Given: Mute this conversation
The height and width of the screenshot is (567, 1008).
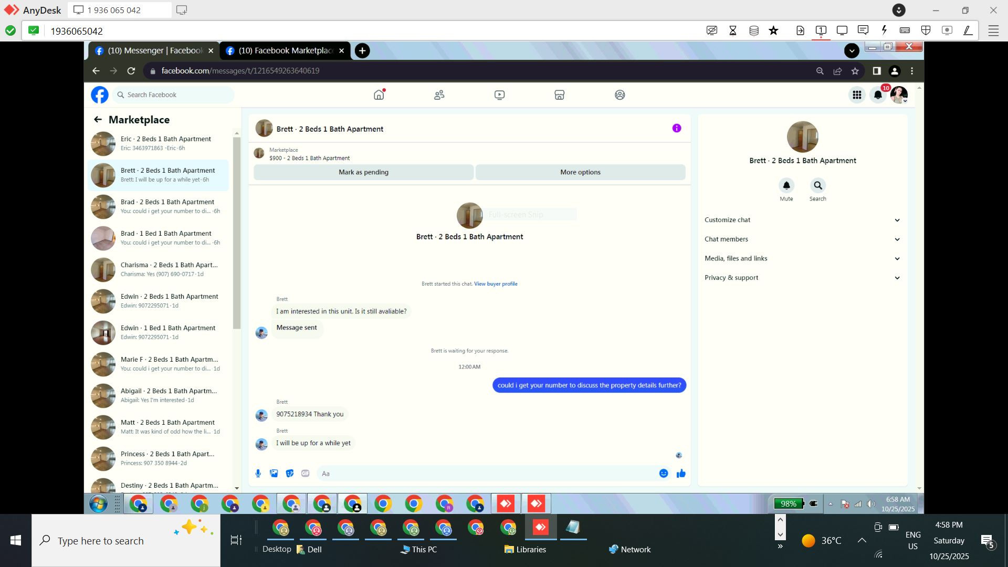Looking at the screenshot, I should [x=786, y=185].
